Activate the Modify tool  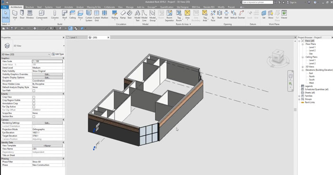point(6,15)
